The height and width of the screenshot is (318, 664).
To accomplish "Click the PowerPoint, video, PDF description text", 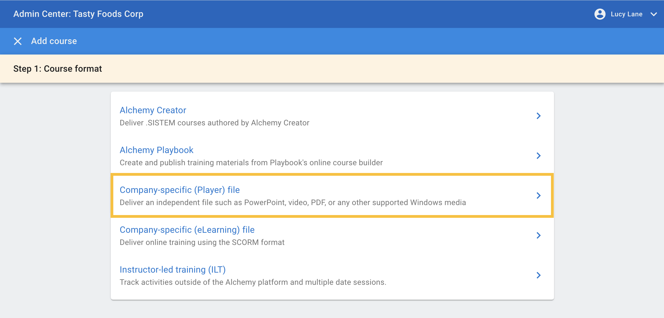I will tap(293, 203).
